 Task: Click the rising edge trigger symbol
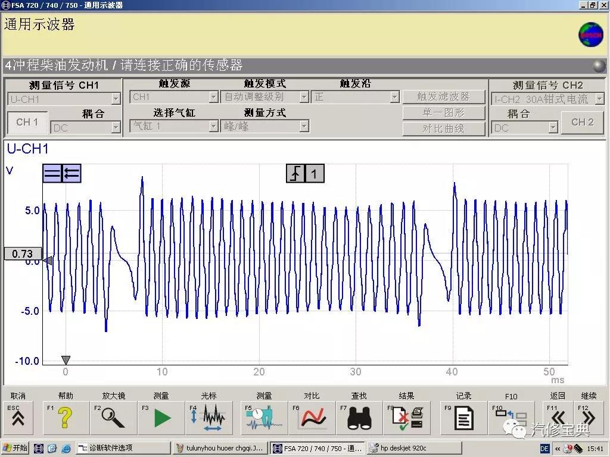295,173
